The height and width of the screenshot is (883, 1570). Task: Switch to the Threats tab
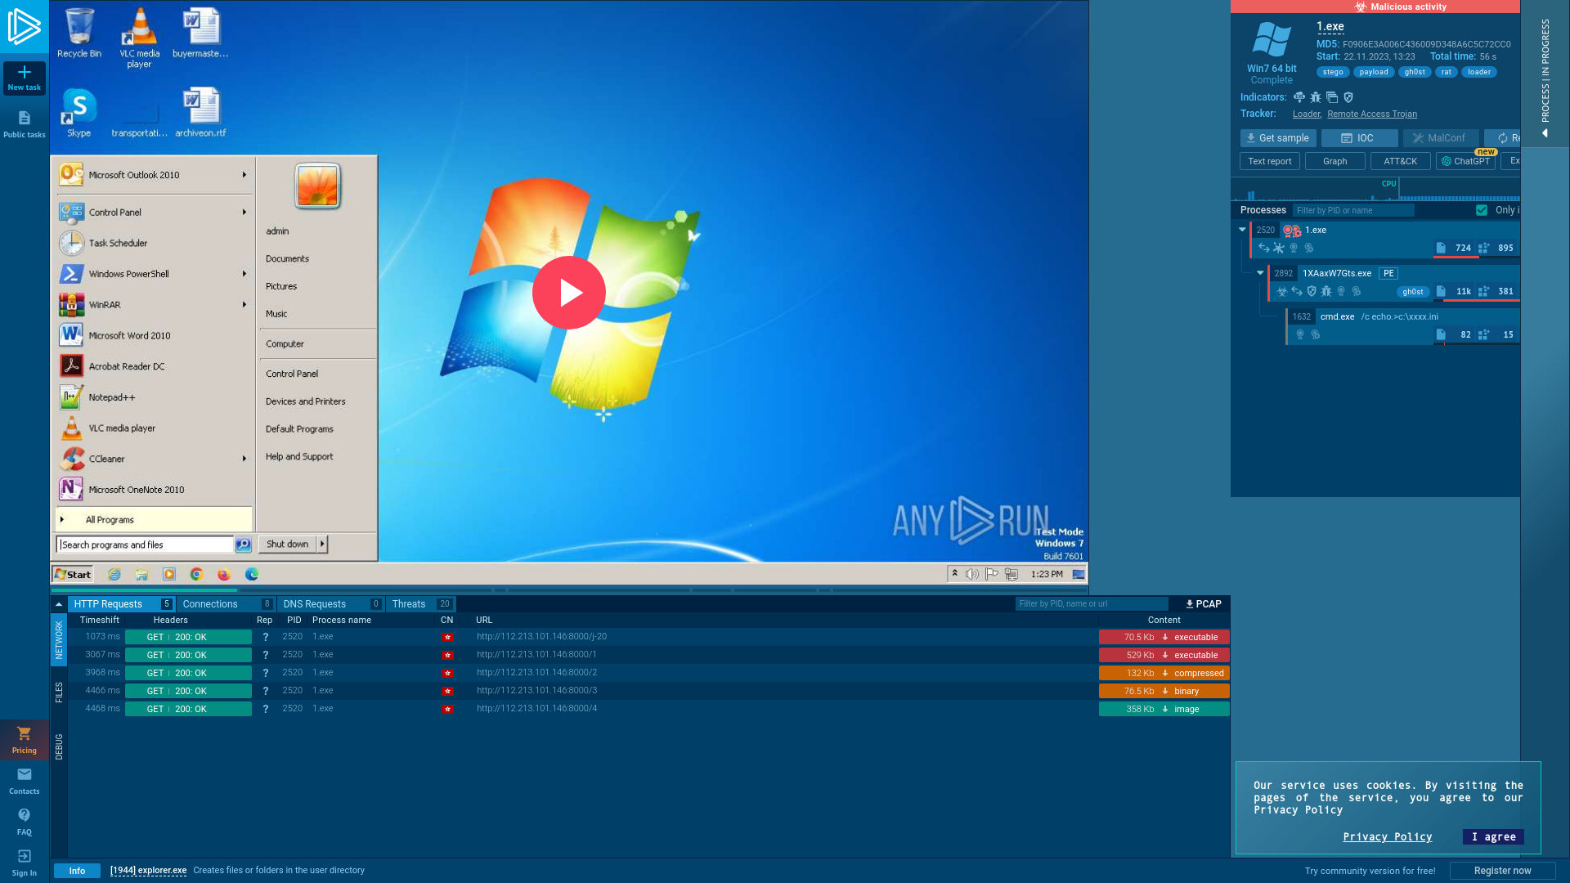pos(420,604)
